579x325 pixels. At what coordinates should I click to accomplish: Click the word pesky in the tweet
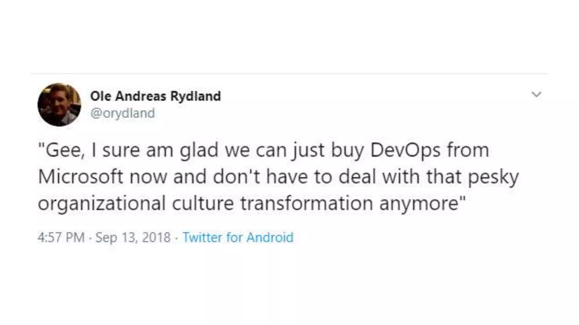pos(493,177)
